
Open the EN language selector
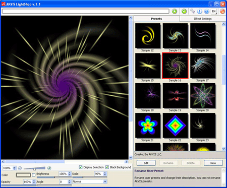click(x=214, y=11)
